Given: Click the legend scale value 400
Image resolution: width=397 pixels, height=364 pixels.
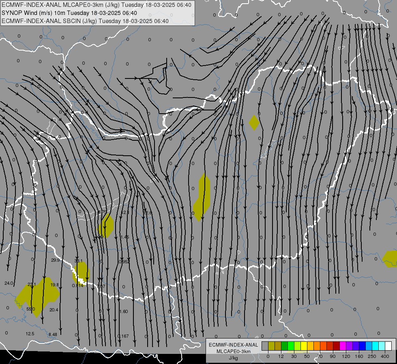Looking at the screenshot, I should pyautogui.click(x=385, y=356).
